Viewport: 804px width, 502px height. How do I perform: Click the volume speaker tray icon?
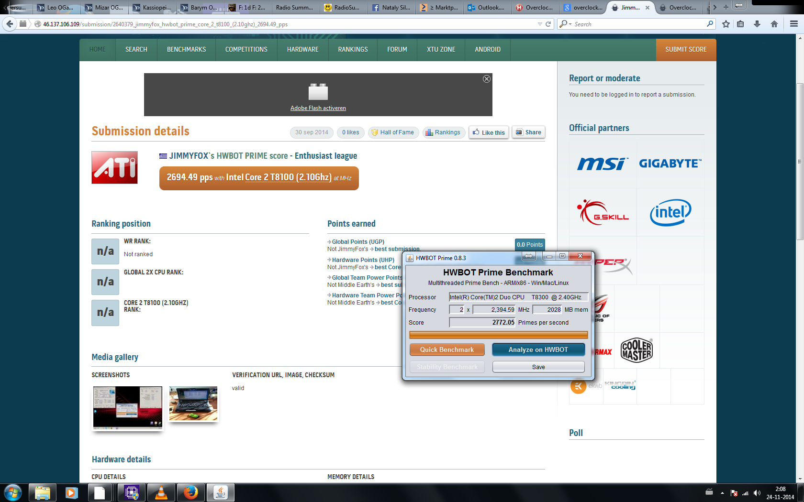click(x=757, y=493)
